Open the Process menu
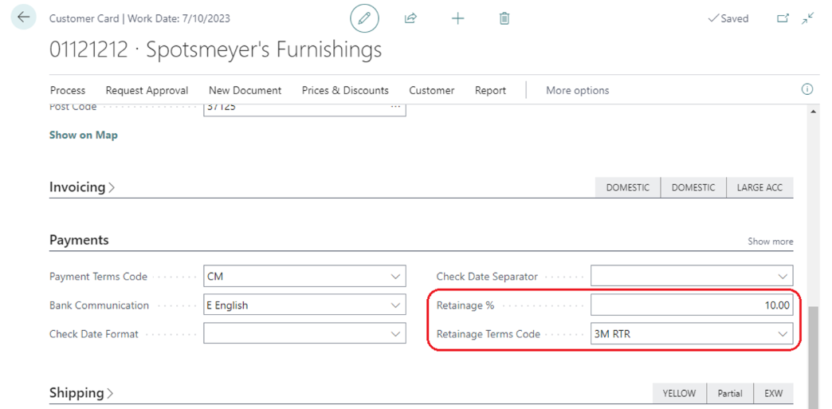 [x=68, y=90]
